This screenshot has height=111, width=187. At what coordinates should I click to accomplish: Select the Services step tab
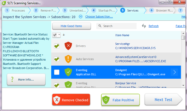132,10
